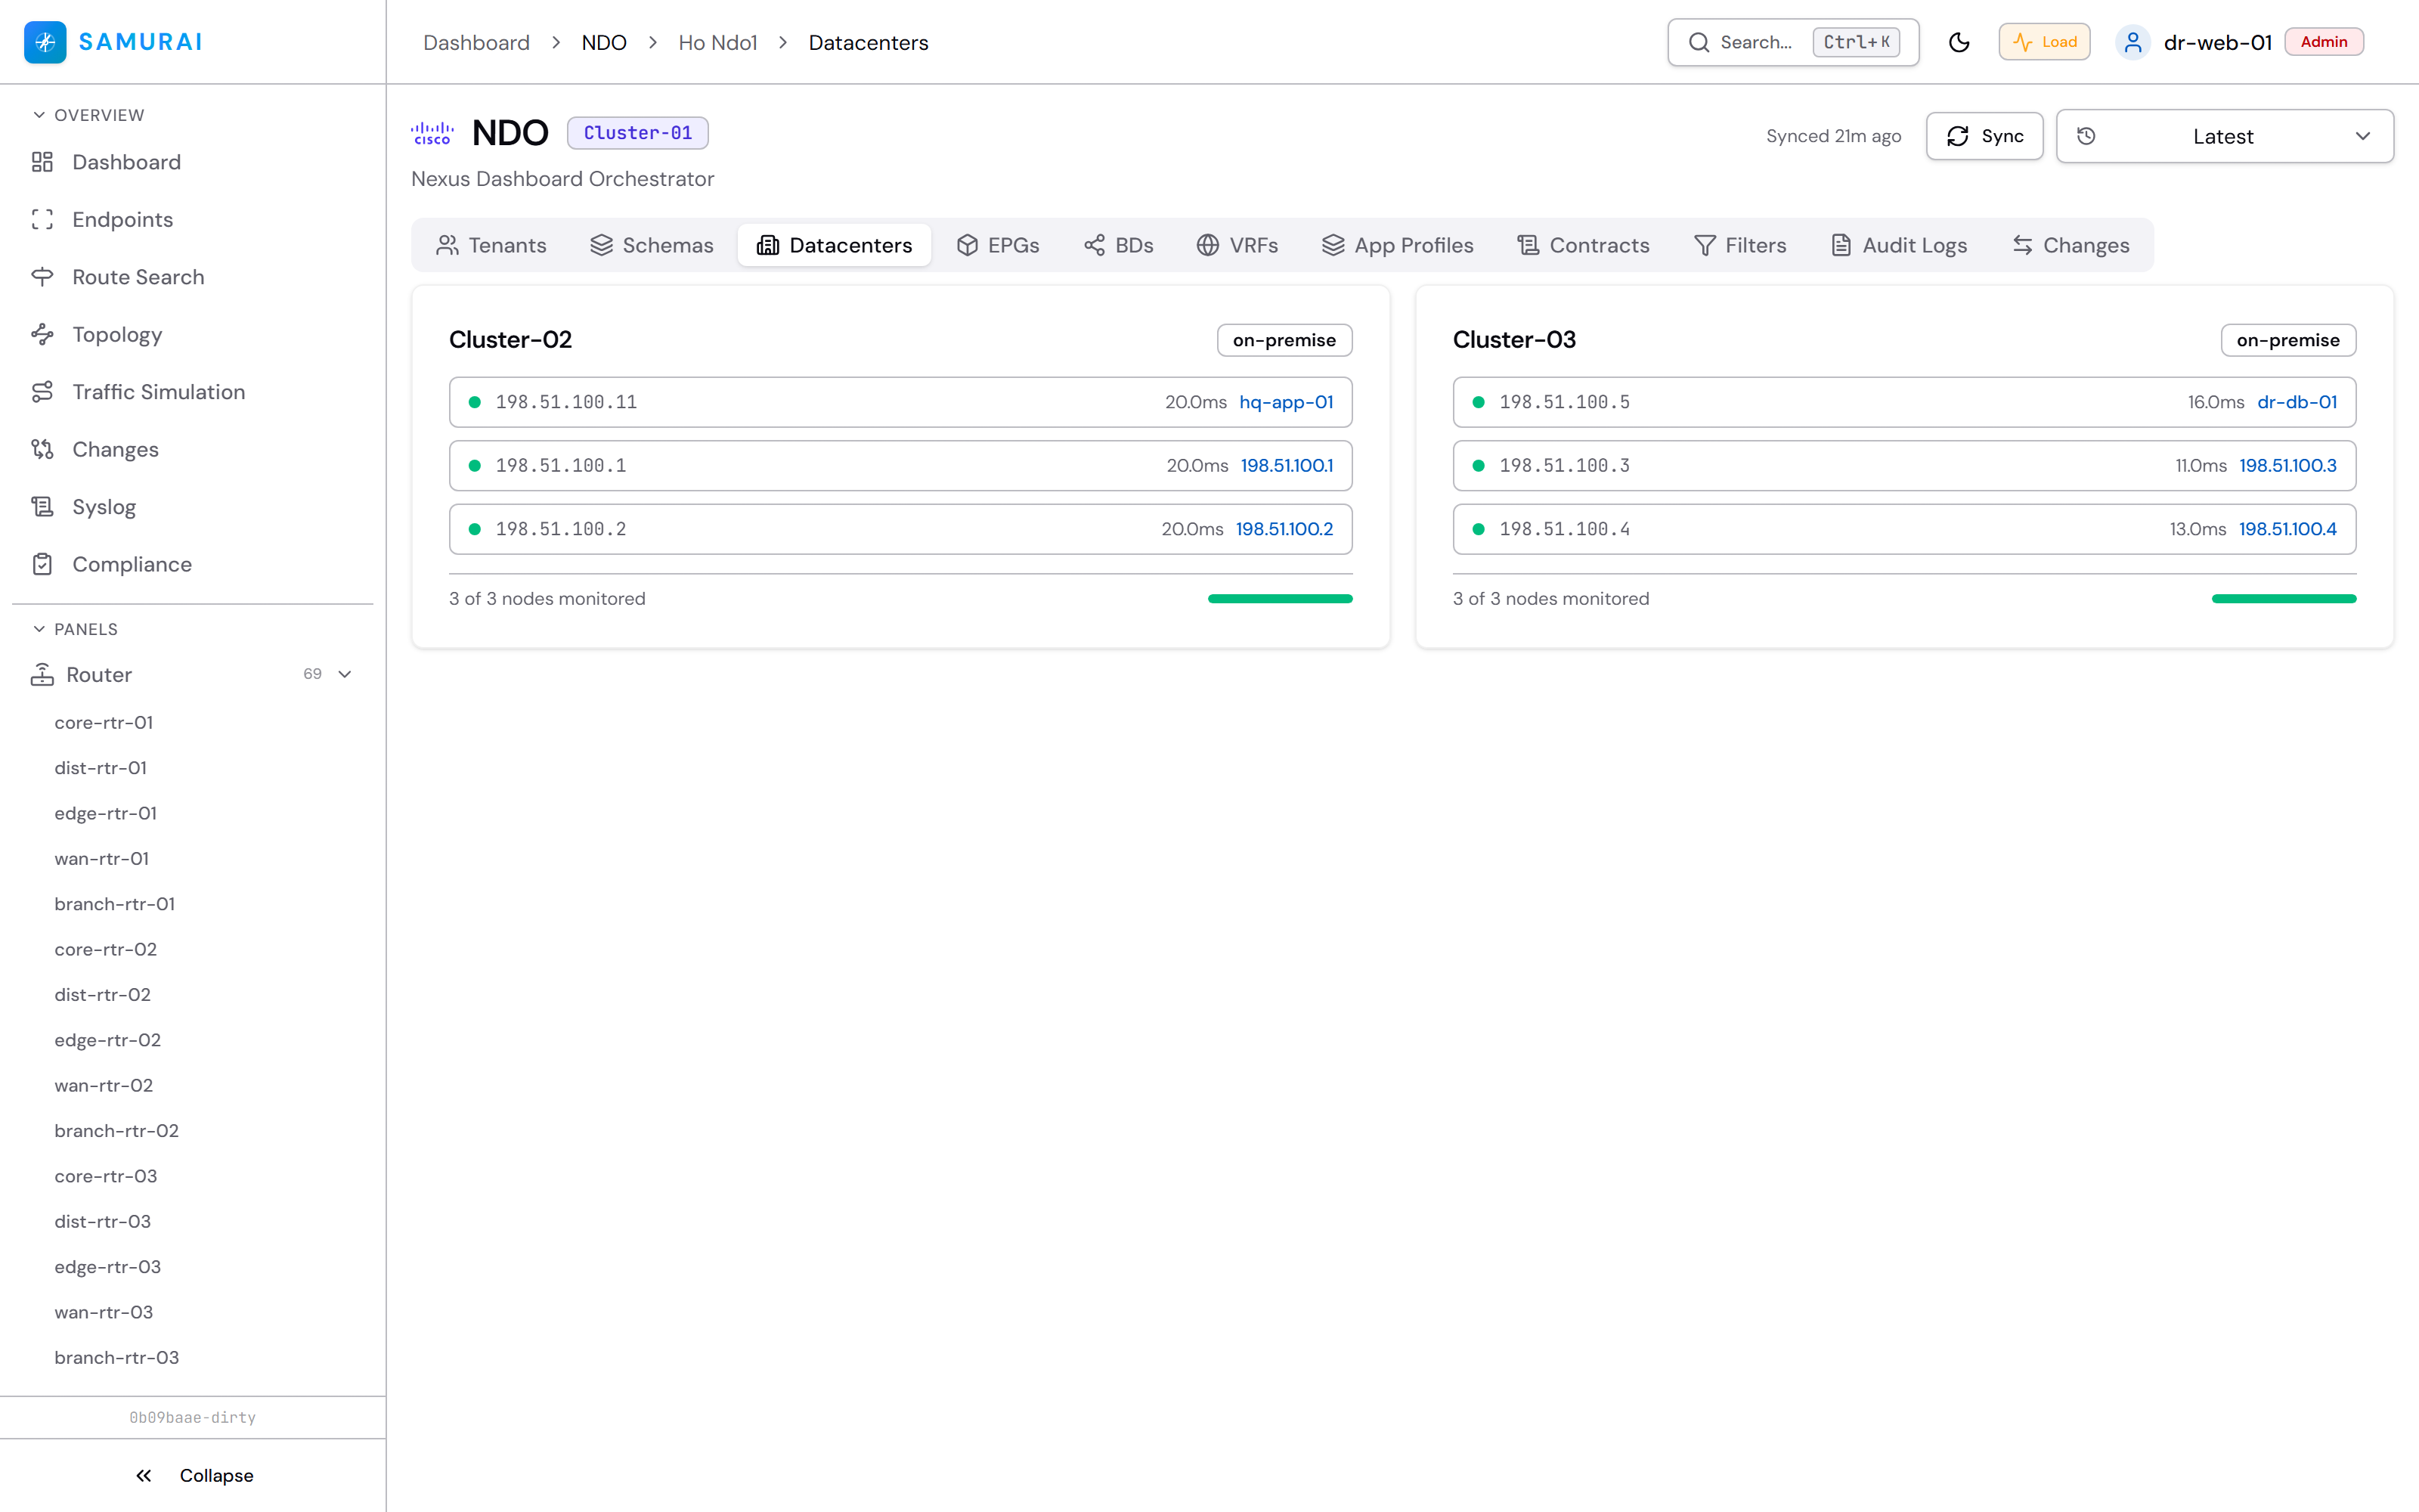The image size is (2419, 1512).
Task: Click the history clock icon
Action: [2086, 136]
